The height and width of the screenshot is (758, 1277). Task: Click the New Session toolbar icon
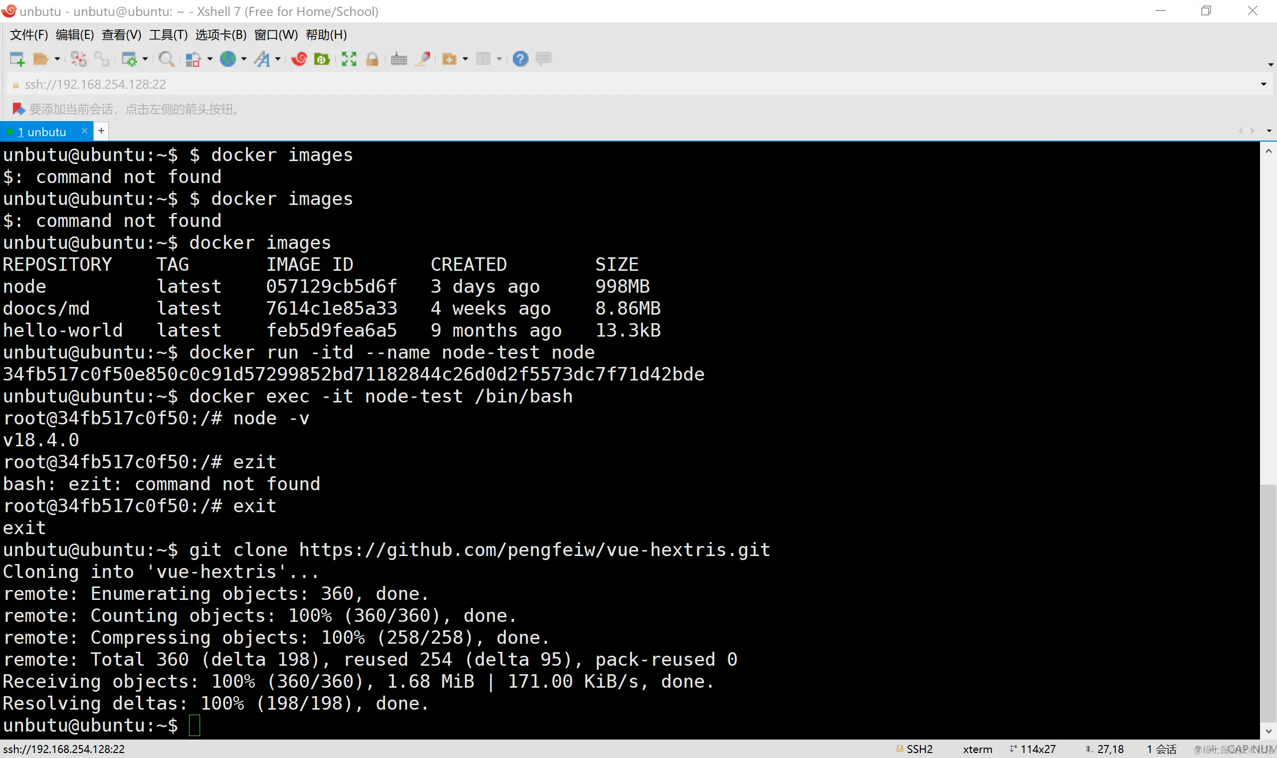click(x=17, y=59)
